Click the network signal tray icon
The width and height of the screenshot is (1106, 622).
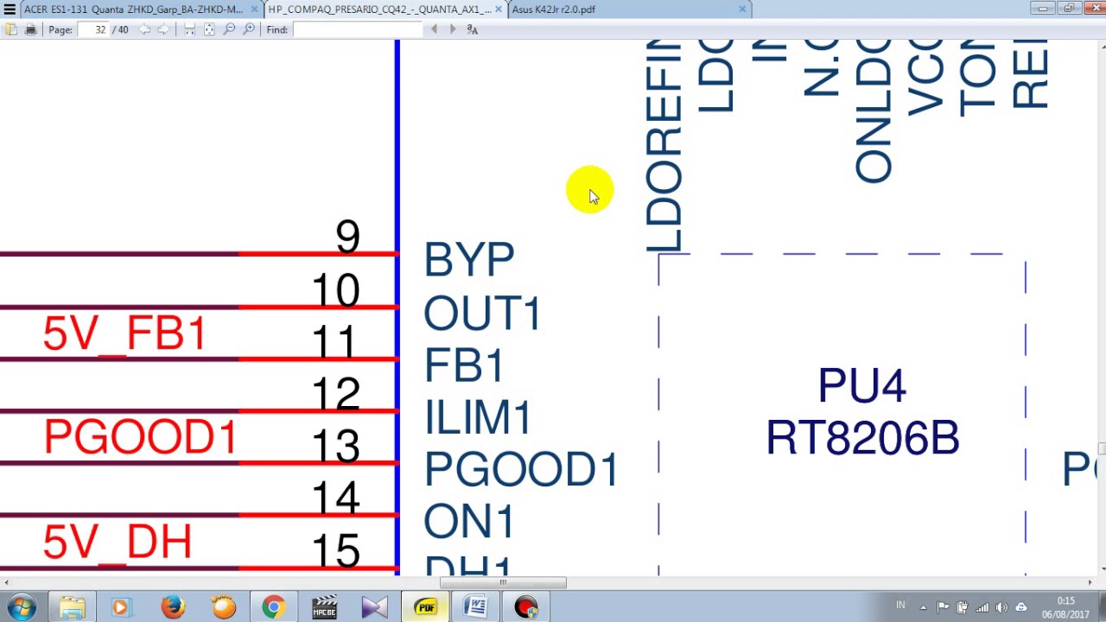982,607
